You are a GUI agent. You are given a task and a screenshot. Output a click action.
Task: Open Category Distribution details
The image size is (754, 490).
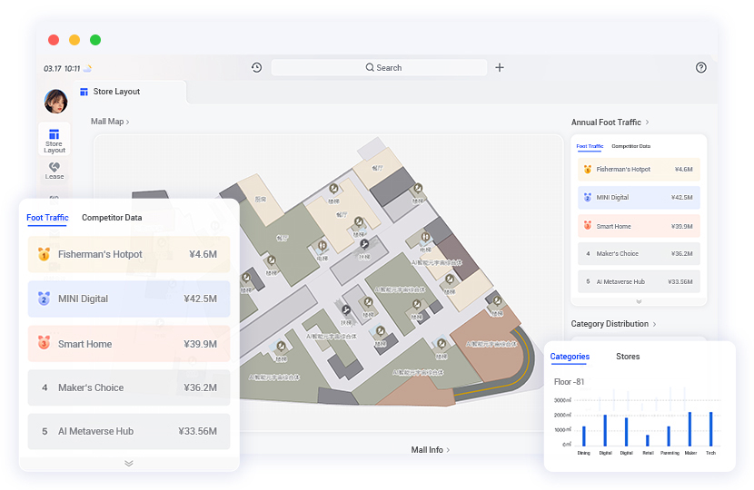coord(654,324)
